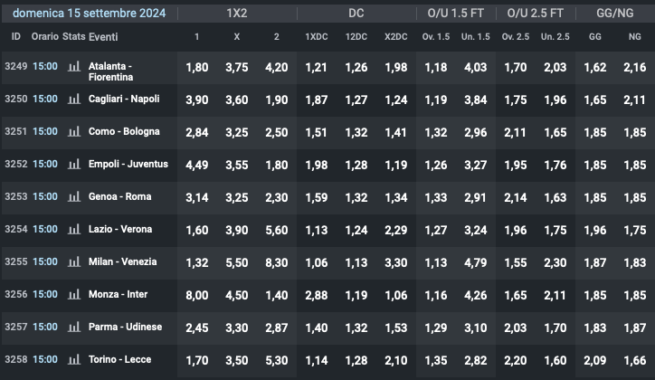Select the 1X2 market header
Image resolution: width=655 pixels, height=380 pixels.
click(x=237, y=14)
